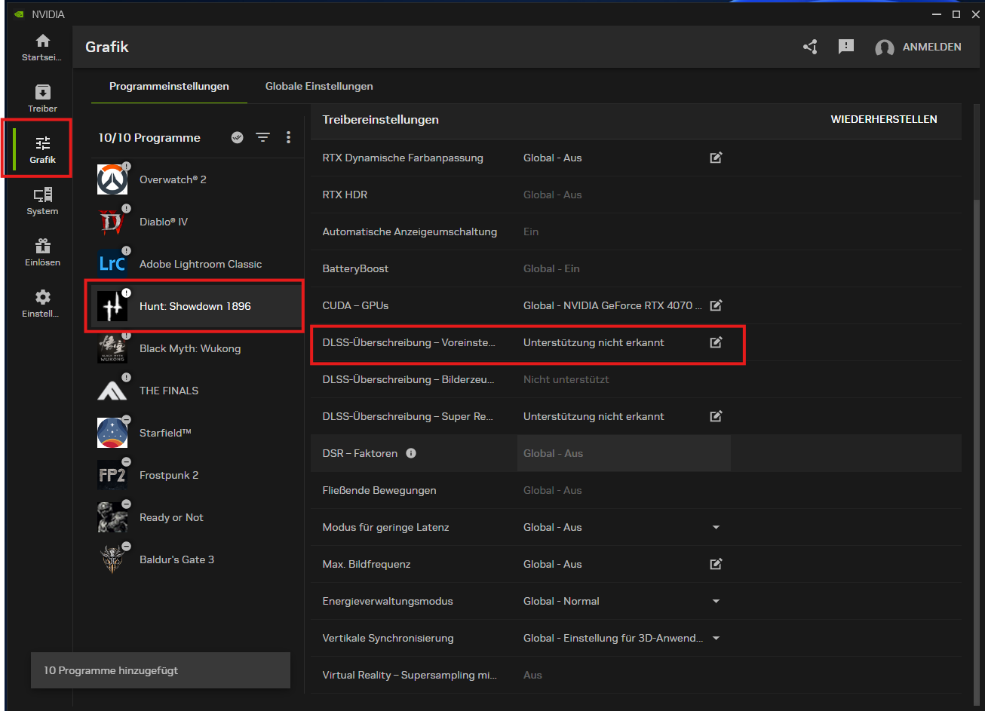Select Diablo IV in program list

click(197, 222)
